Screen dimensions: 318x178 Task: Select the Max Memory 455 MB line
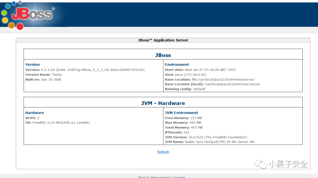point(183,123)
